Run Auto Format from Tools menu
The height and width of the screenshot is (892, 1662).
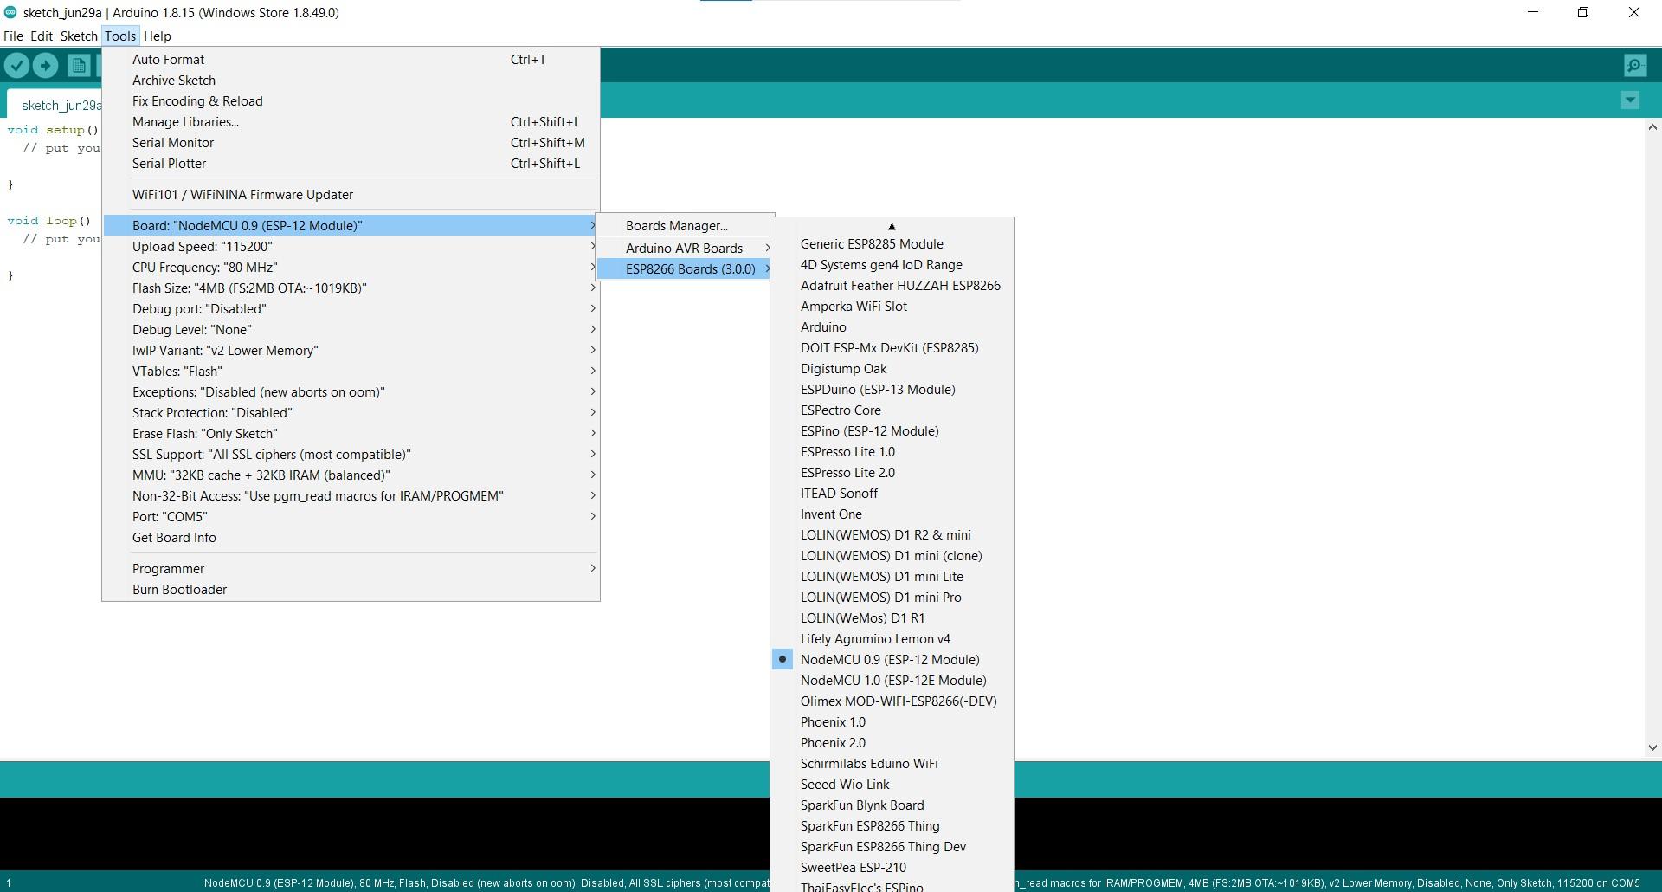pyautogui.click(x=351, y=60)
